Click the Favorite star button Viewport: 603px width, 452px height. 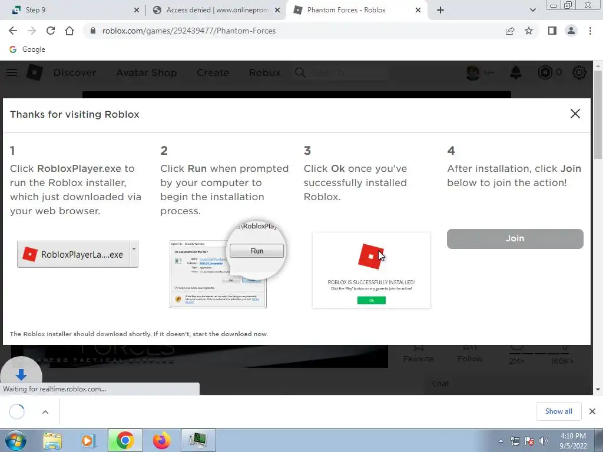[419, 354]
